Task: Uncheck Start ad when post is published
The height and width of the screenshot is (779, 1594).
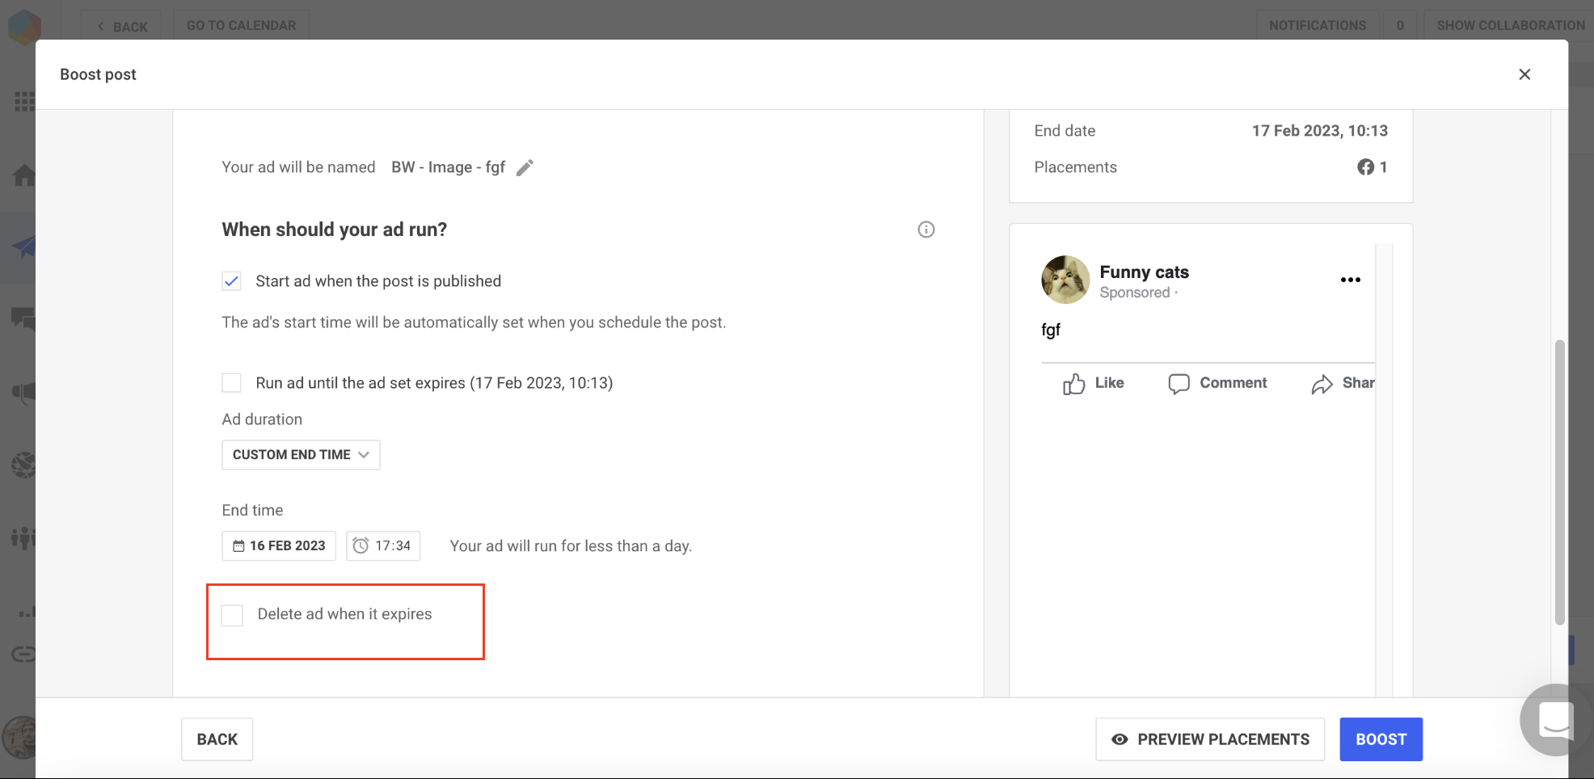Action: point(232,281)
